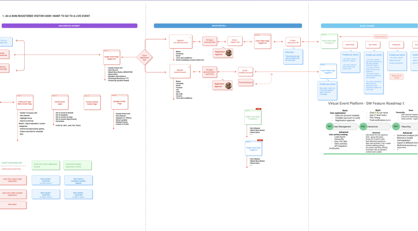Select the HUB event Page Main Events Page node

tap(24, 103)
